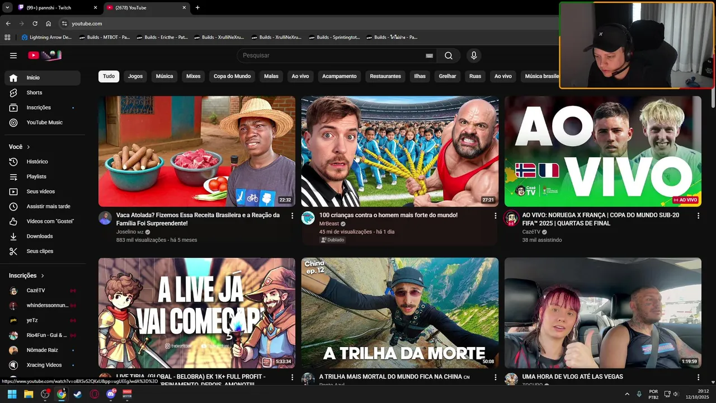
Task: Select the Música filter chip
Action: click(164, 76)
